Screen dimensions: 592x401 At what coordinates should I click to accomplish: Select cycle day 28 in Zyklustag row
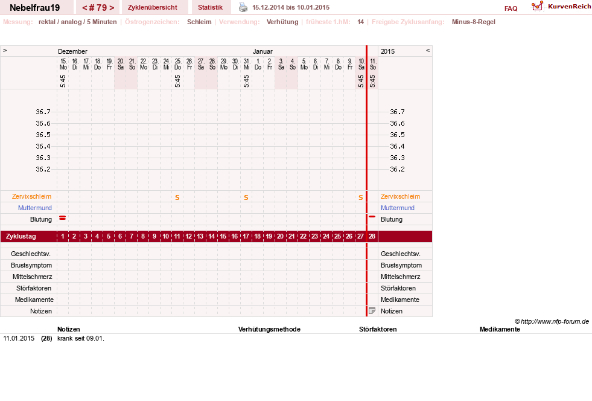pyautogui.click(x=372, y=236)
